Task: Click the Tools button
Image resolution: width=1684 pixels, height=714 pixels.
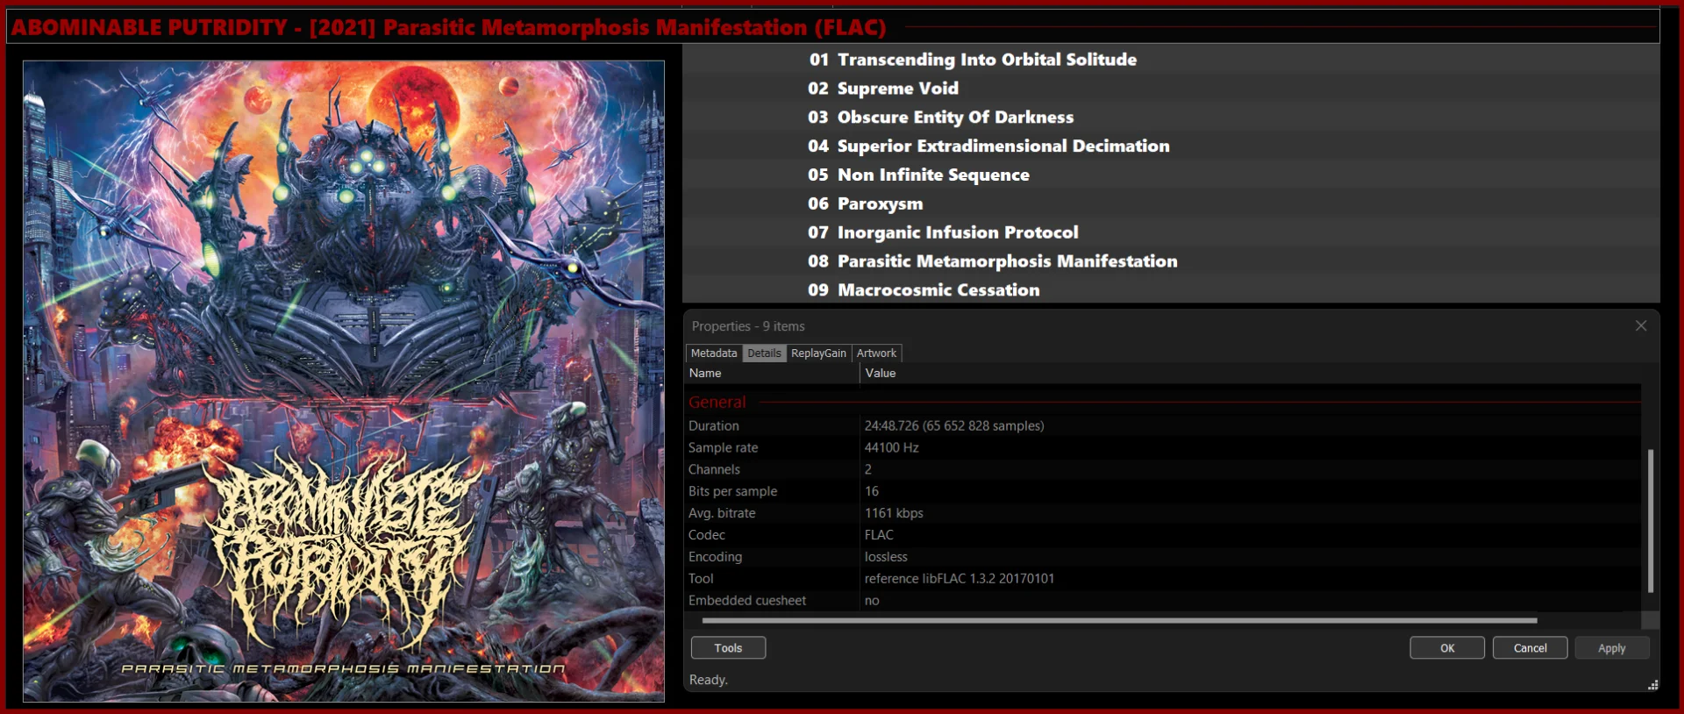Action: [728, 647]
